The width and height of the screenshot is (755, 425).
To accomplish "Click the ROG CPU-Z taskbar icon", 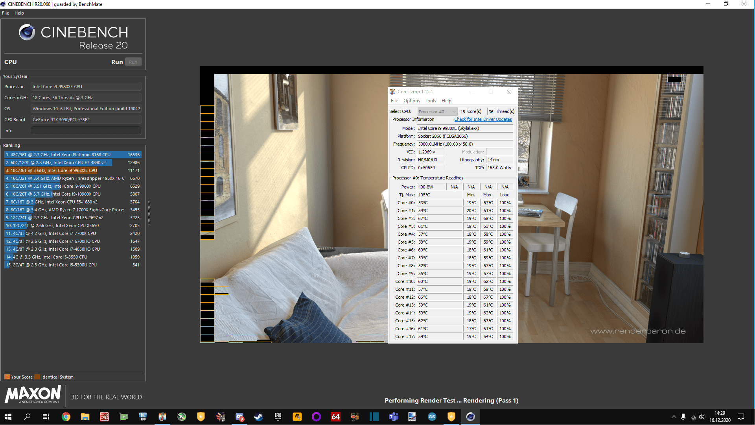I will (104, 417).
